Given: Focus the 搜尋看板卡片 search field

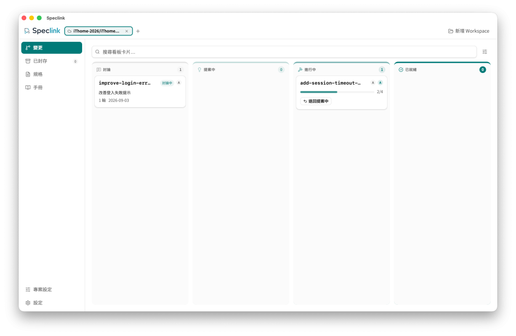Looking at the screenshot, I should (x=284, y=52).
